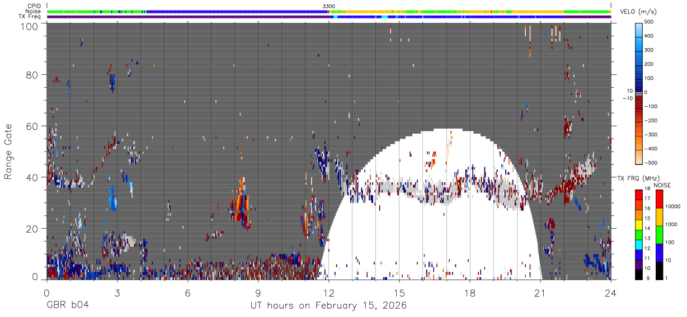Click the range gate tick label 60
This screenshot has width=687, height=317.
pyautogui.click(x=32, y=126)
